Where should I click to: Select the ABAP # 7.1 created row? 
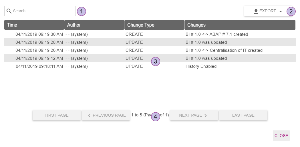click(x=216, y=34)
